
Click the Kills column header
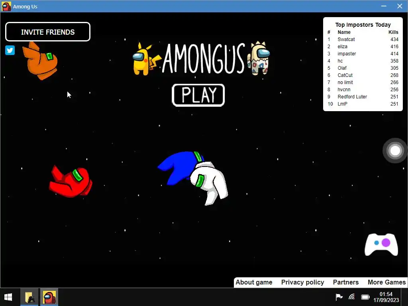[x=393, y=32]
